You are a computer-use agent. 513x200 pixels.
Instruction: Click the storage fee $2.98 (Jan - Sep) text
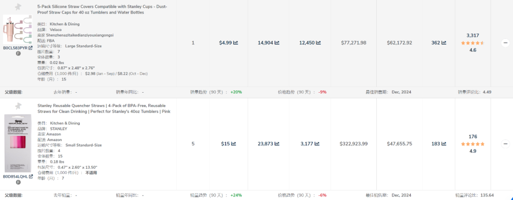[100, 74]
